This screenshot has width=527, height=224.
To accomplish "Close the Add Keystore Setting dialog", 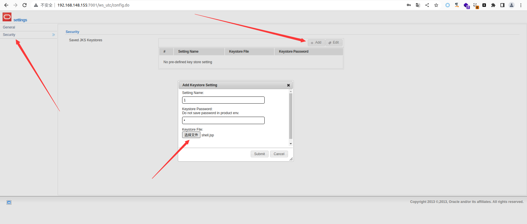I will coord(288,85).
